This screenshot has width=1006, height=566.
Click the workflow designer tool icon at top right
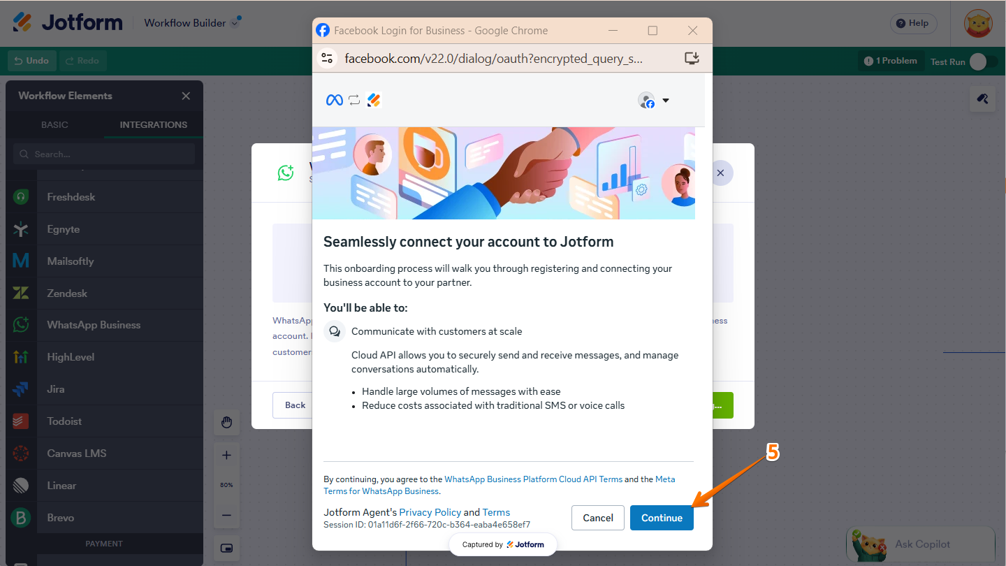982,99
